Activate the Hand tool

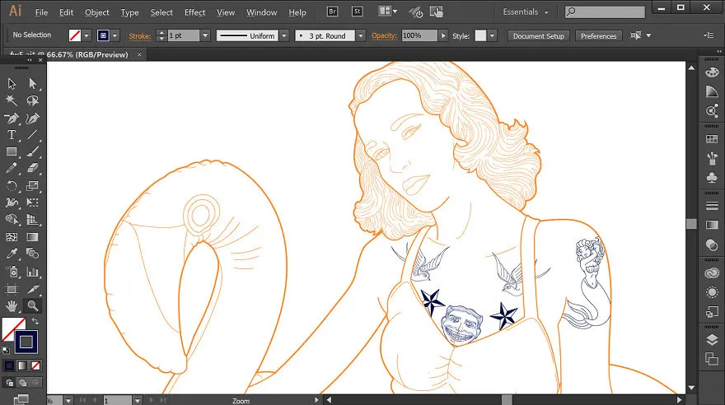[12, 305]
